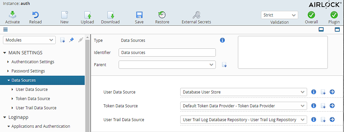Click the Upload configuration icon

88,15
